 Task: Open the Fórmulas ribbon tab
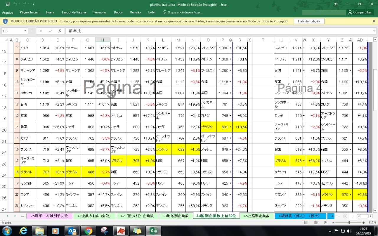(x=100, y=12)
